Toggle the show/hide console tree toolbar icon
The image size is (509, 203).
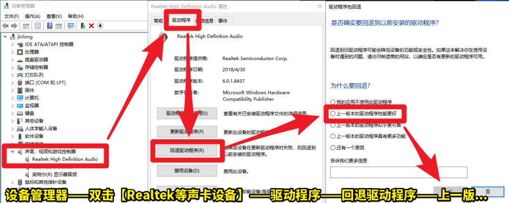[26, 25]
